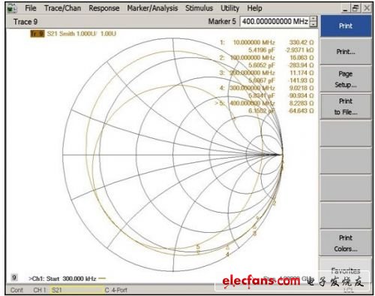Open the Utility menu
The width and height of the screenshot is (375, 296).
pos(229,8)
